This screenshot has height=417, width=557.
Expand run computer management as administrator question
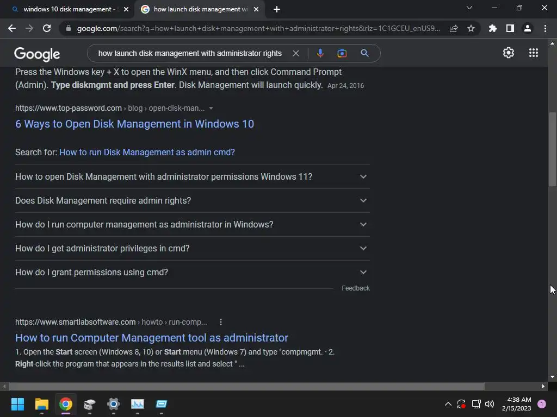192,224
